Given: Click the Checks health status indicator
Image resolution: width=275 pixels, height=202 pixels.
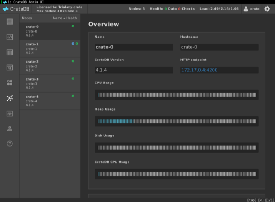Looking at the screenshot, I should point(187,9).
